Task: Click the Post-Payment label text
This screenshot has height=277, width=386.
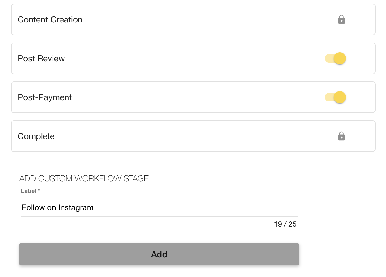Action: tap(45, 97)
